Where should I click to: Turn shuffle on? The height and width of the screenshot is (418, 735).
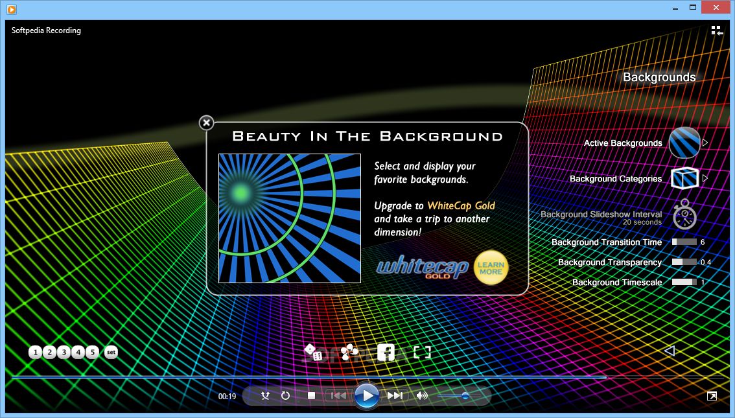pos(265,396)
